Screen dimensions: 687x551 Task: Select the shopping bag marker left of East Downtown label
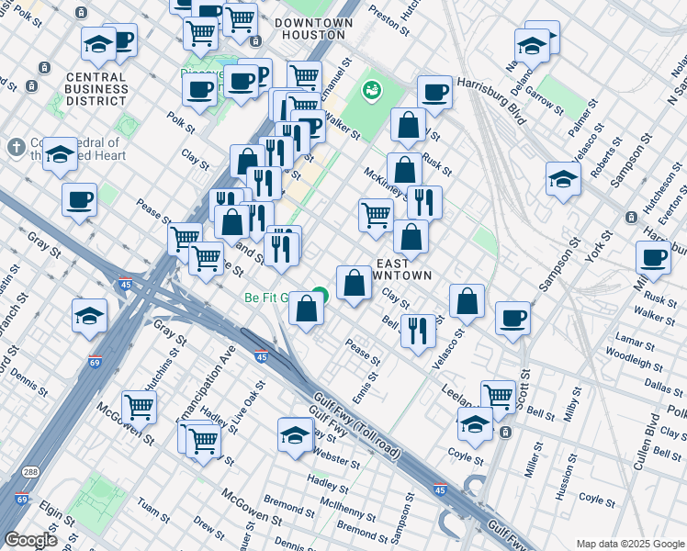(354, 283)
